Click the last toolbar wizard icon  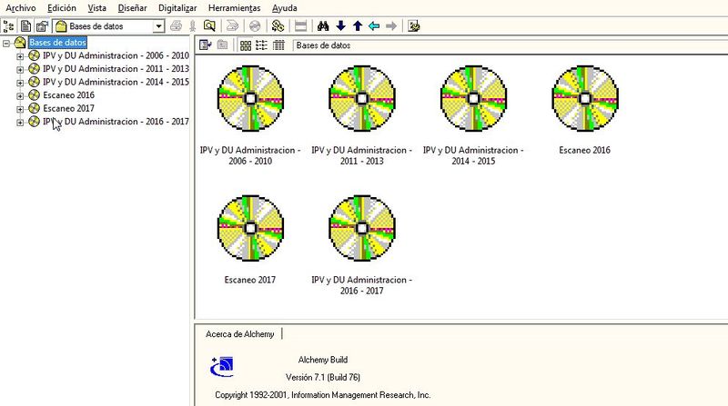[414, 26]
